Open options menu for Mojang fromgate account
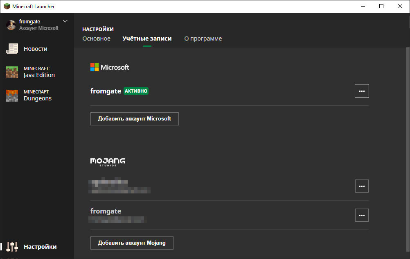410x259 pixels. tap(362, 215)
